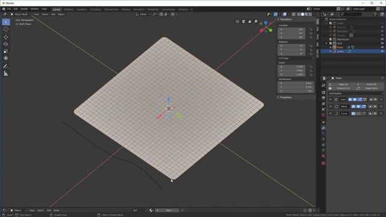The height and width of the screenshot is (217, 386).
Task: Switch to the Sculpting workspace tab
Action: click(x=82, y=10)
